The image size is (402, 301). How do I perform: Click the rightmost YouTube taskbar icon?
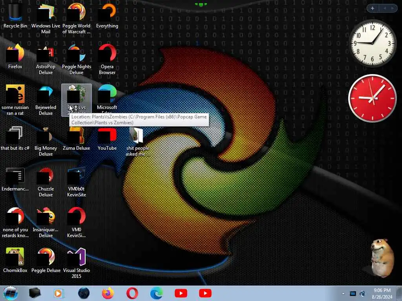point(205,293)
